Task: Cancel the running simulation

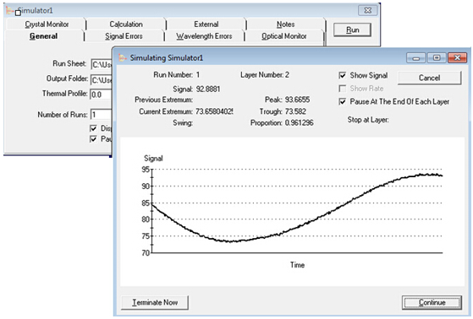Action: click(430, 78)
